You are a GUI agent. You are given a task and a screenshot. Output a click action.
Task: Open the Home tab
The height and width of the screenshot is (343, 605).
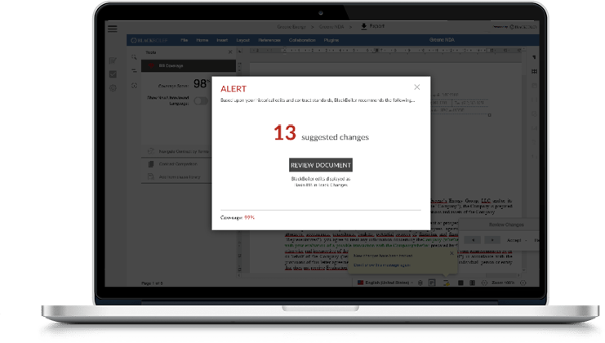[x=202, y=40]
